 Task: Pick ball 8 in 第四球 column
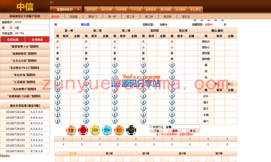[x=143, y=115]
